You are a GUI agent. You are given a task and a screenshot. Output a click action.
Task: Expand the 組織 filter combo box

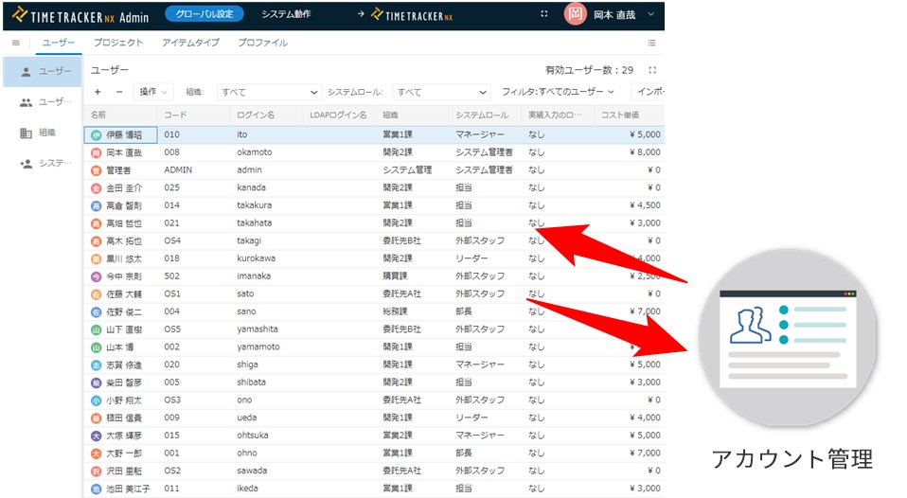click(269, 92)
